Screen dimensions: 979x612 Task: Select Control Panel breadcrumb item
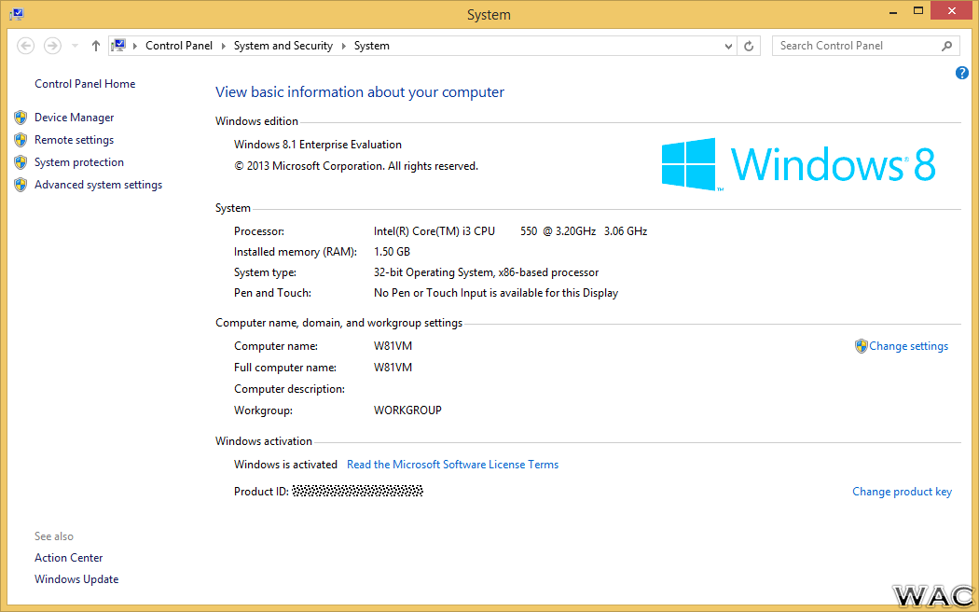pos(179,46)
